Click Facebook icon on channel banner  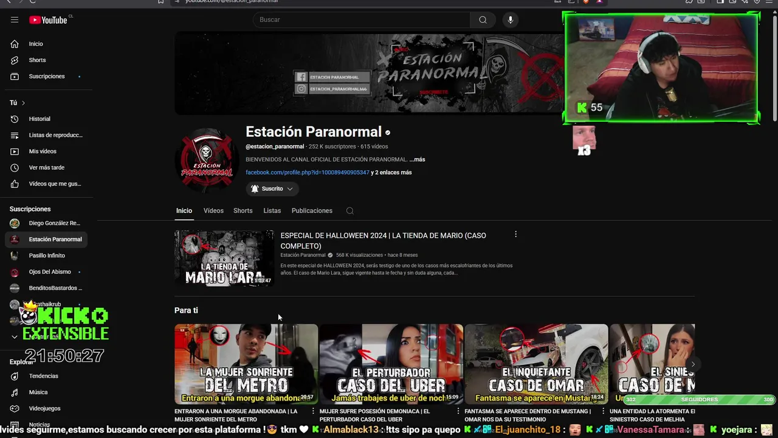point(301,77)
